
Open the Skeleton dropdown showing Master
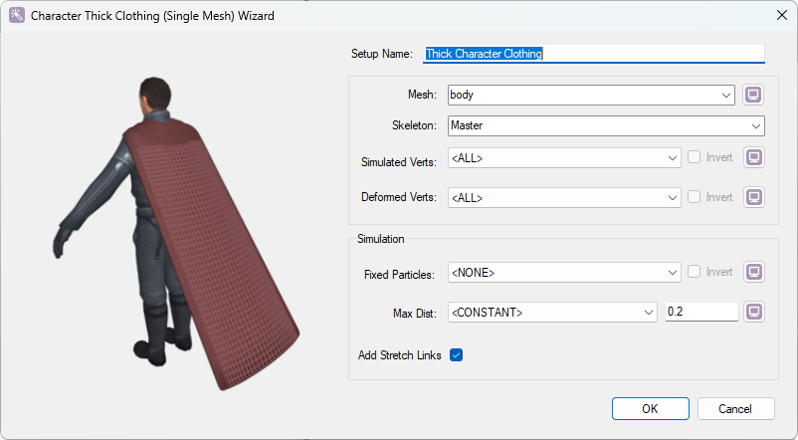pos(606,125)
